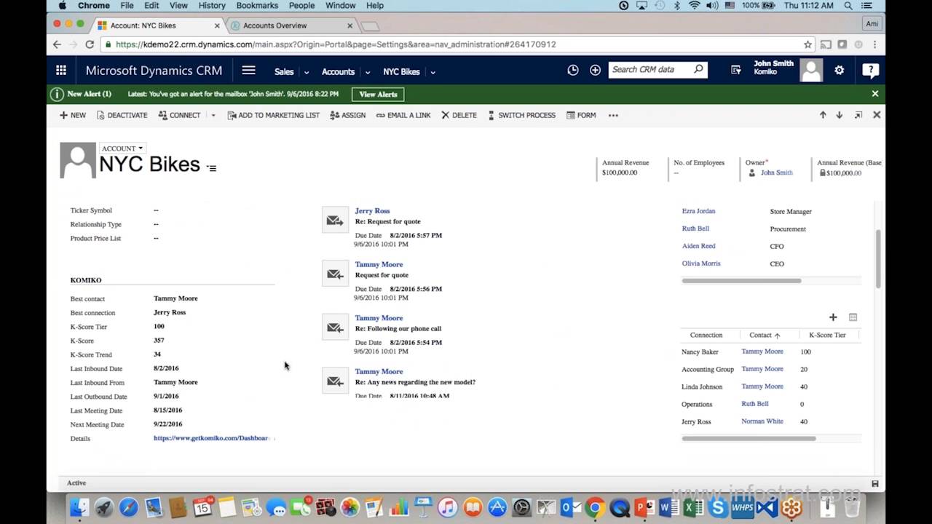Expand the CONNECT dropdown arrow
932x524 pixels.
(x=213, y=115)
